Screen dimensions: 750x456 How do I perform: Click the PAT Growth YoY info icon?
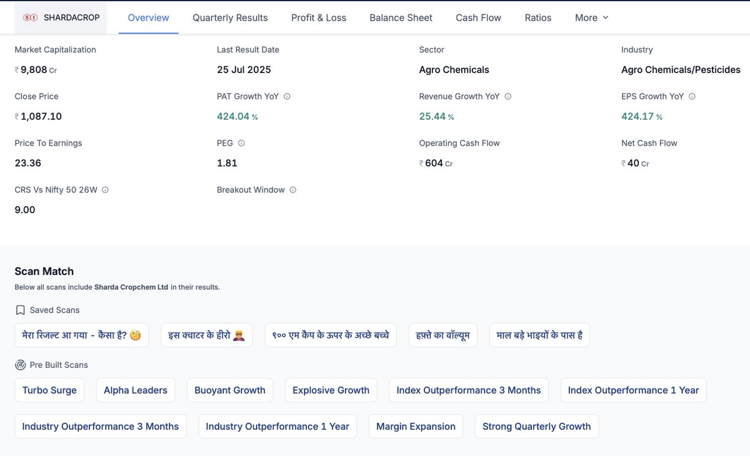coord(287,97)
